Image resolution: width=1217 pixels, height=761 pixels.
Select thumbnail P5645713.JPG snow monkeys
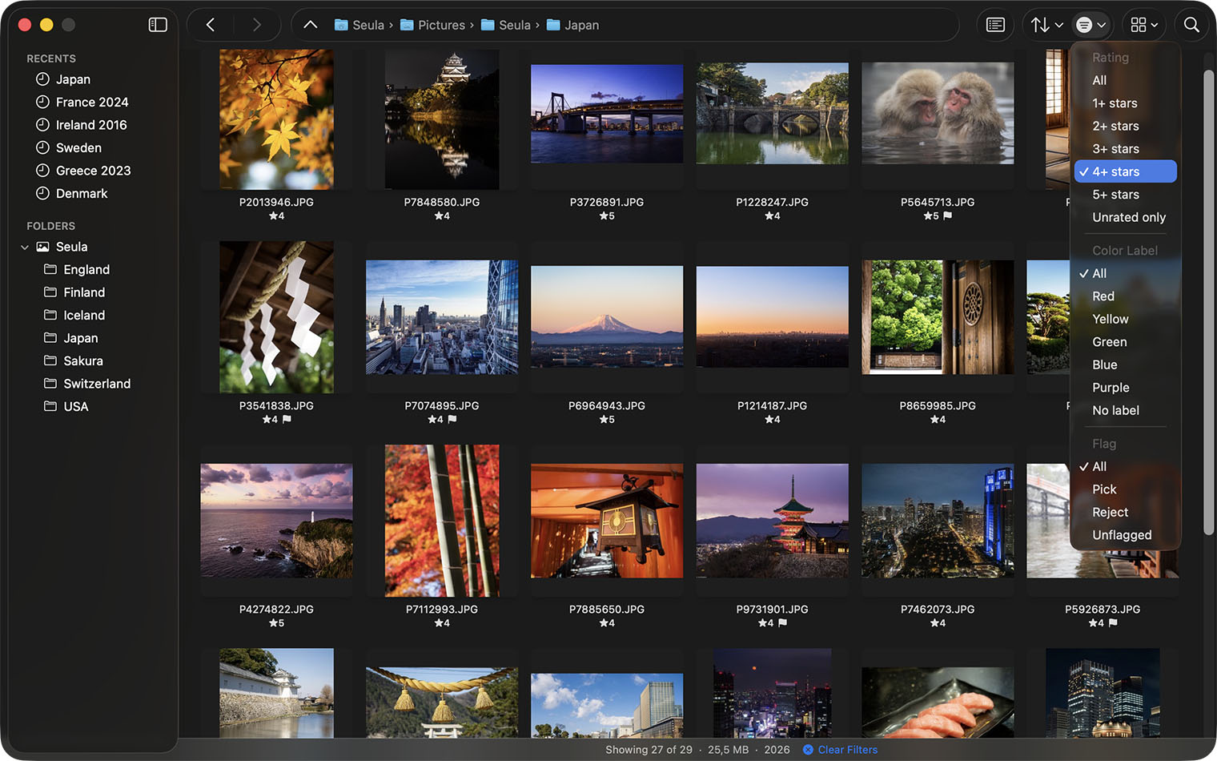coord(938,113)
